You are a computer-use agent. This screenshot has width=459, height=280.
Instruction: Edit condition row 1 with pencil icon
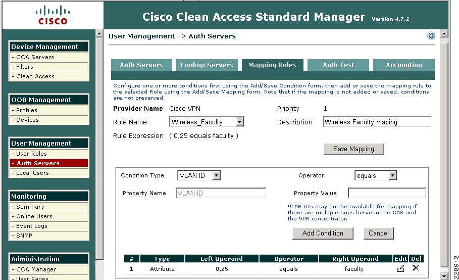click(x=400, y=268)
